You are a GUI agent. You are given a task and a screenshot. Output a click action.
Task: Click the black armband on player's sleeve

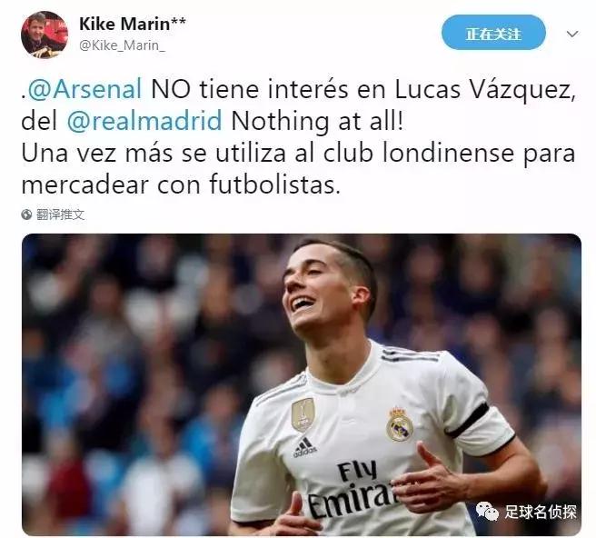pyautogui.click(x=468, y=420)
